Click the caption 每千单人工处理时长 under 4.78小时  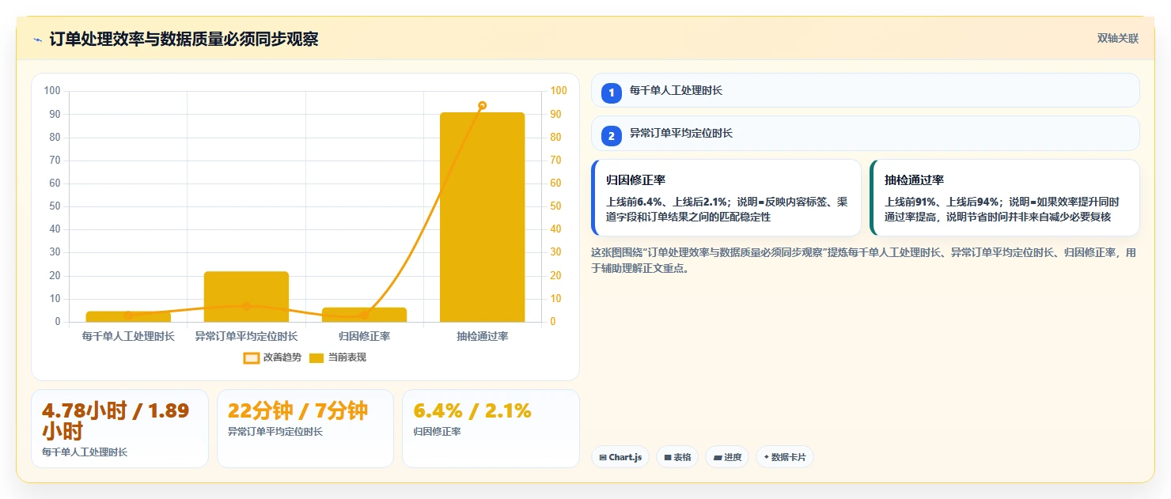[85, 452]
